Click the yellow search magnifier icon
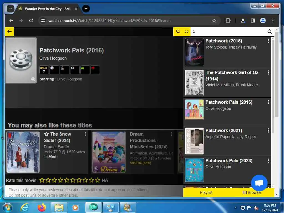The image size is (284, 213). (x=178, y=32)
